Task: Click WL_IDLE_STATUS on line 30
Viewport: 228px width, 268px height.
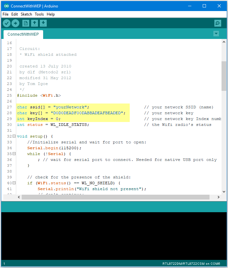Action: pyautogui.click(x=69, y=125)
